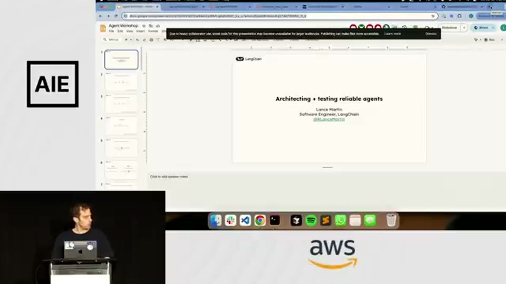Screen dimensions: 506x284
Task: Open the Insert menu
Action: click(140, 31)
